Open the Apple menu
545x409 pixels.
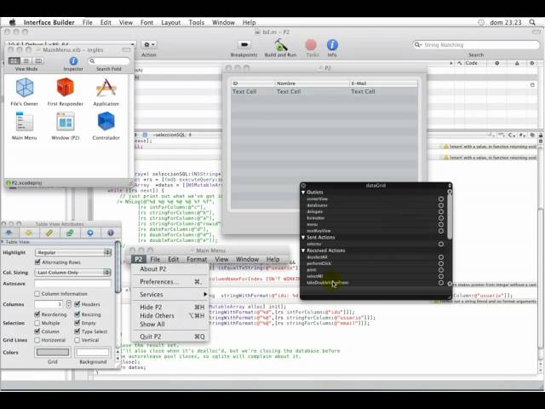click(x=13, y=22)
